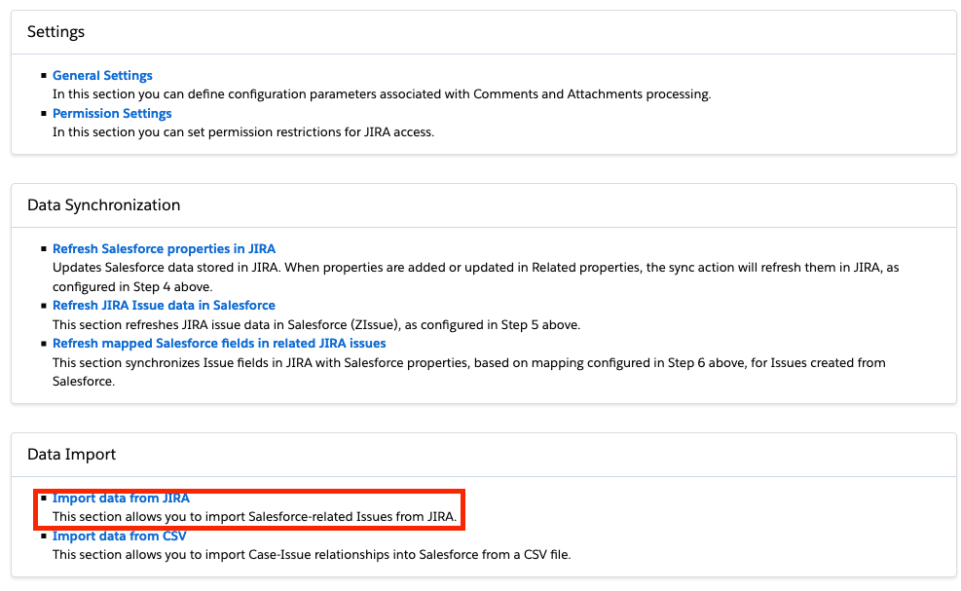Open Refresh mapped Salesforce fields in related JIRA issues
Image resolution: width=961 pixels, height=591 pixels.
click(x=219, y=343)
